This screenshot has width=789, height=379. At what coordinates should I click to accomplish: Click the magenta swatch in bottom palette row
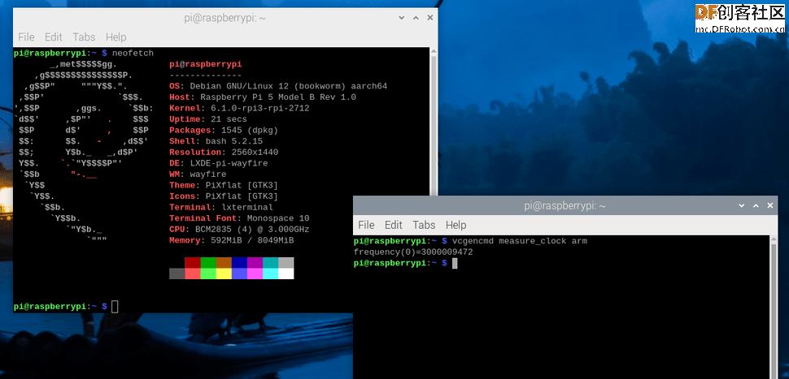coord(255,273)
